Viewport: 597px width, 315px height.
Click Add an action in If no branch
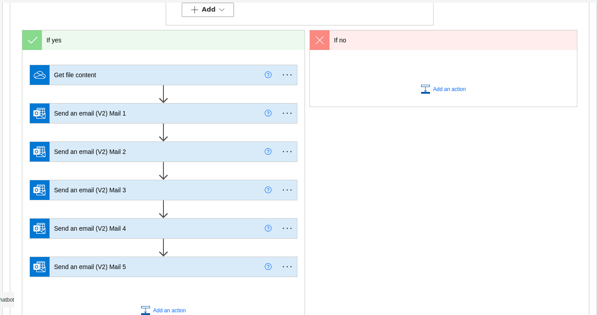point(443,89)
